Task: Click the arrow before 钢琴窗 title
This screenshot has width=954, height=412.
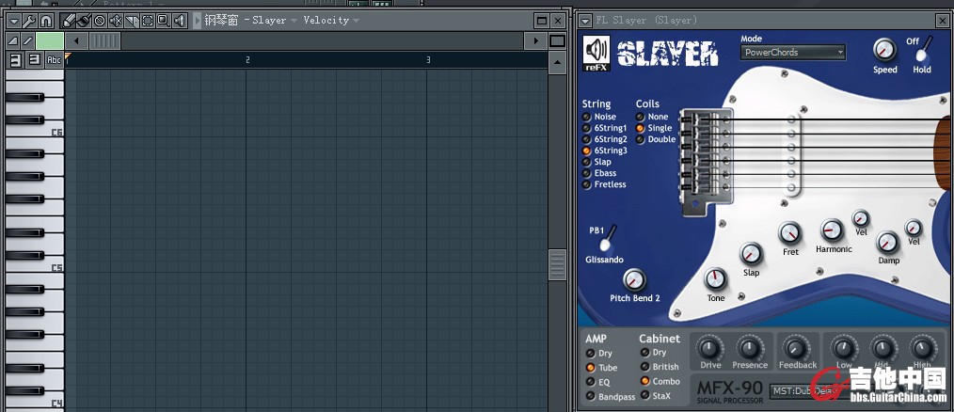Action: (198, 21)
